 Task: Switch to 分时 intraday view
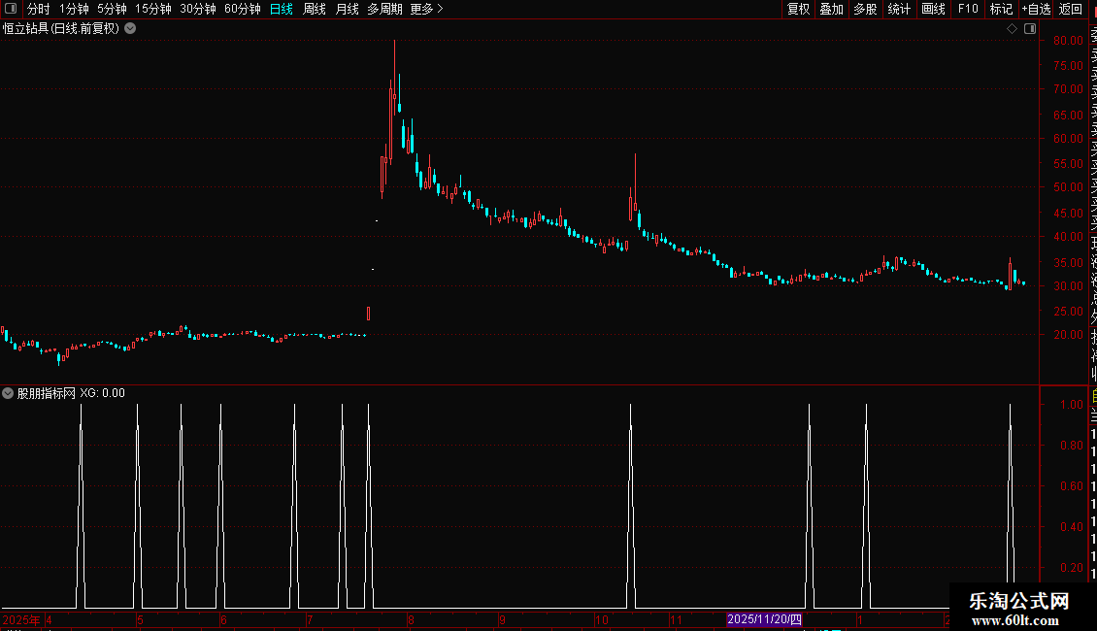39,9
